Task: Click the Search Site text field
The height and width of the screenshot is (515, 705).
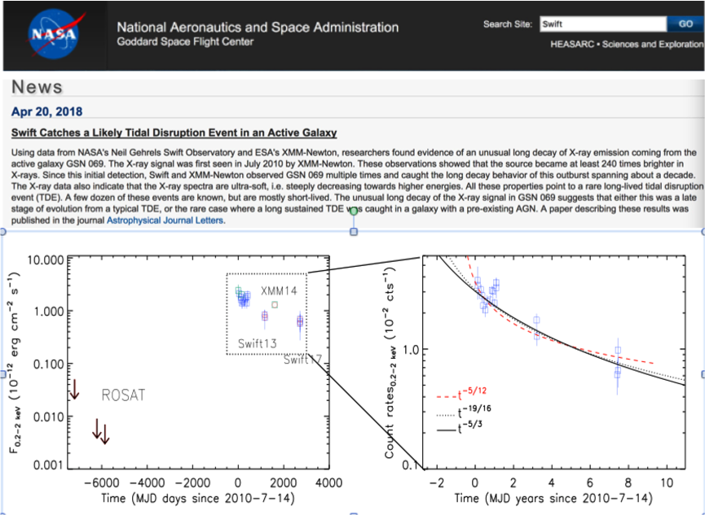Action: (603, 24)
